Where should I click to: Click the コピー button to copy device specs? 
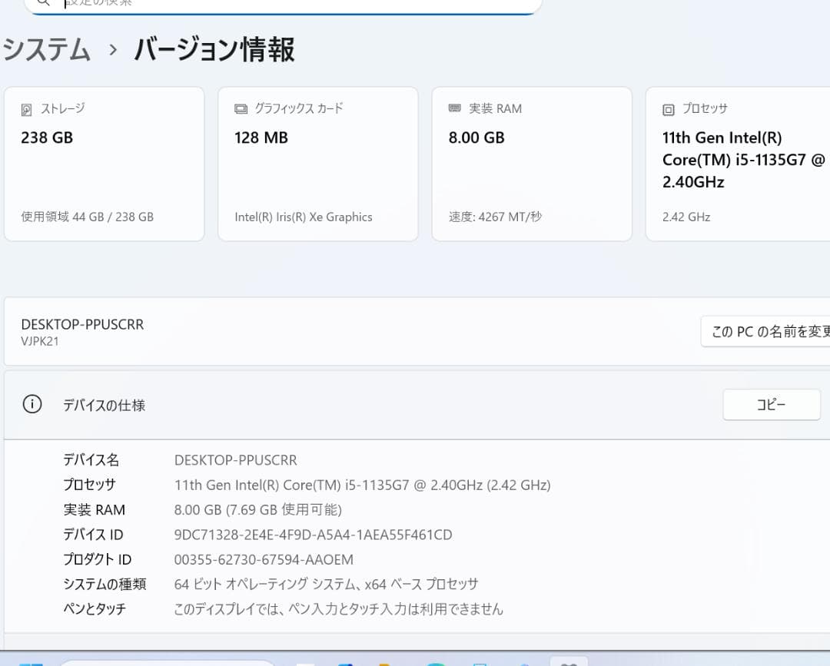(771, 404)
